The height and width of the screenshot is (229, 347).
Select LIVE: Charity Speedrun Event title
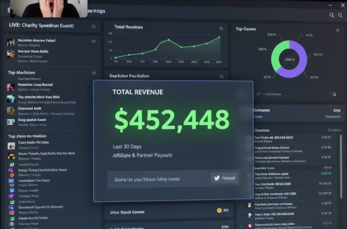click(x=41, y=26)
